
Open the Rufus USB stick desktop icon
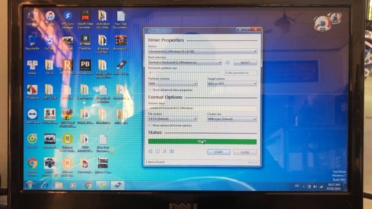point(121,67)
